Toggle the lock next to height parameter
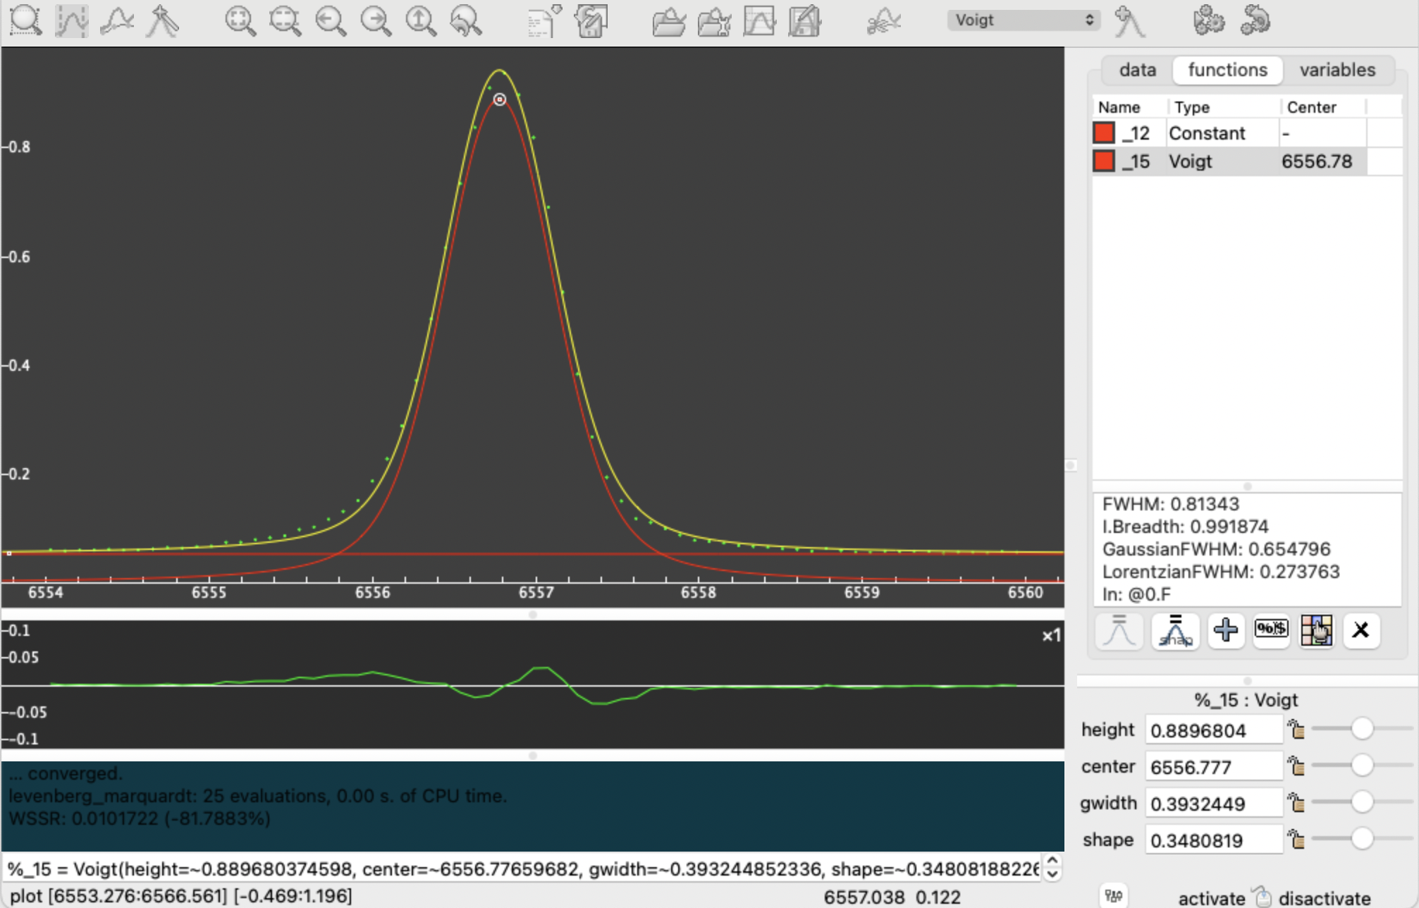1419x908 pixels. coord(1296,730)
